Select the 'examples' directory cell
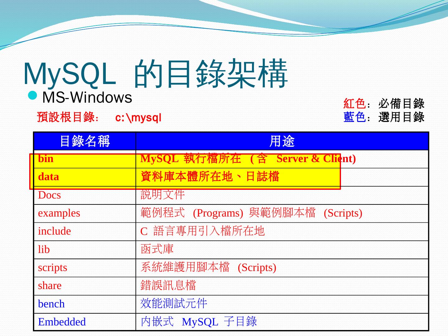 click(x=85, y=213)
